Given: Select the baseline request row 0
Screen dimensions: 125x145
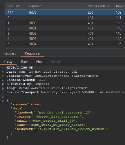Looking at the screenshot, I should click(65, 18).
